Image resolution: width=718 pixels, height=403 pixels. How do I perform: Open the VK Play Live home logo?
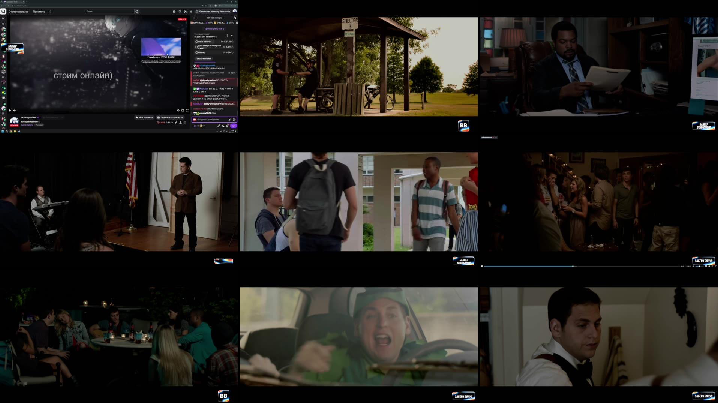[x=3, y=12]
